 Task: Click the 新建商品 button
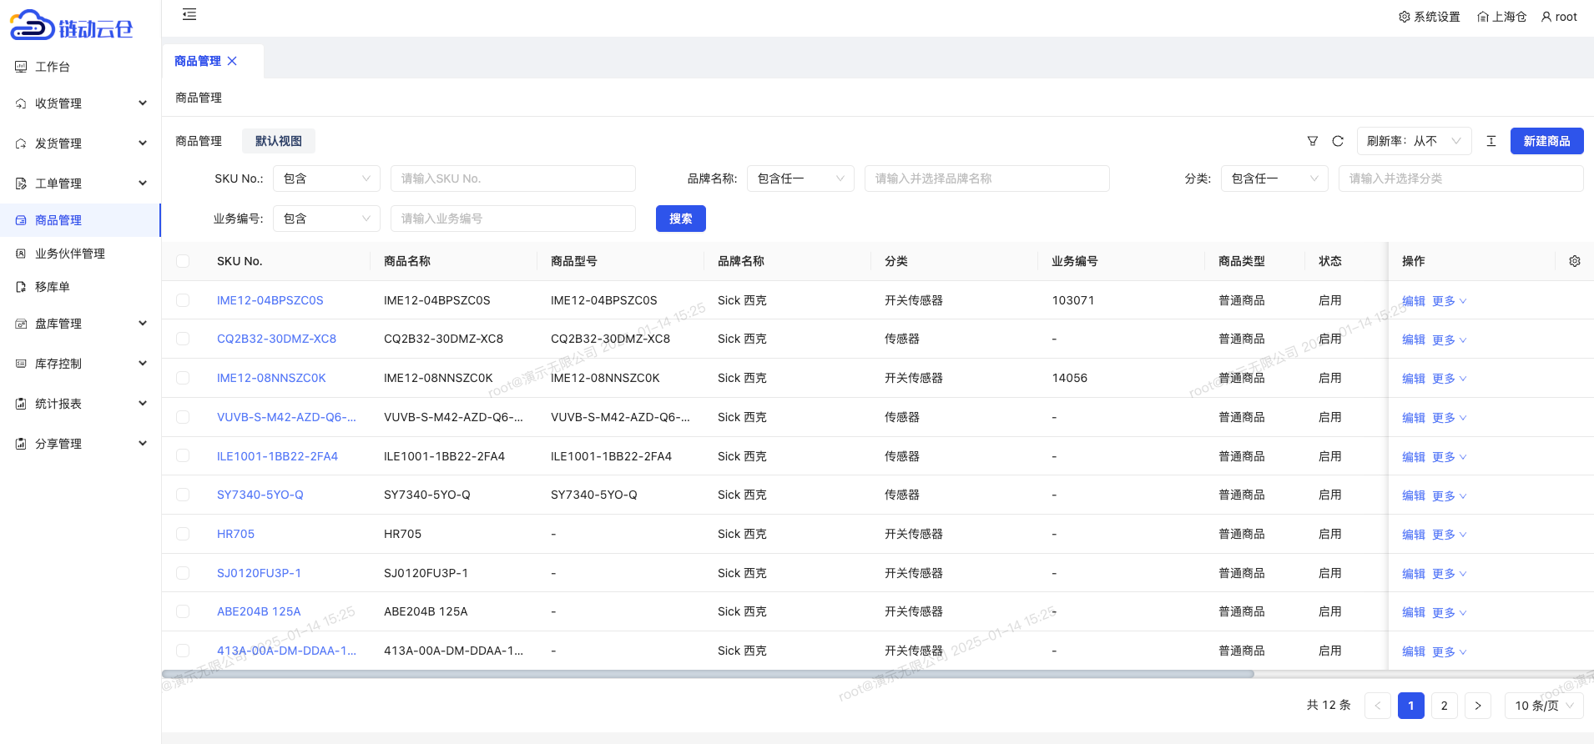(1546, 141)
